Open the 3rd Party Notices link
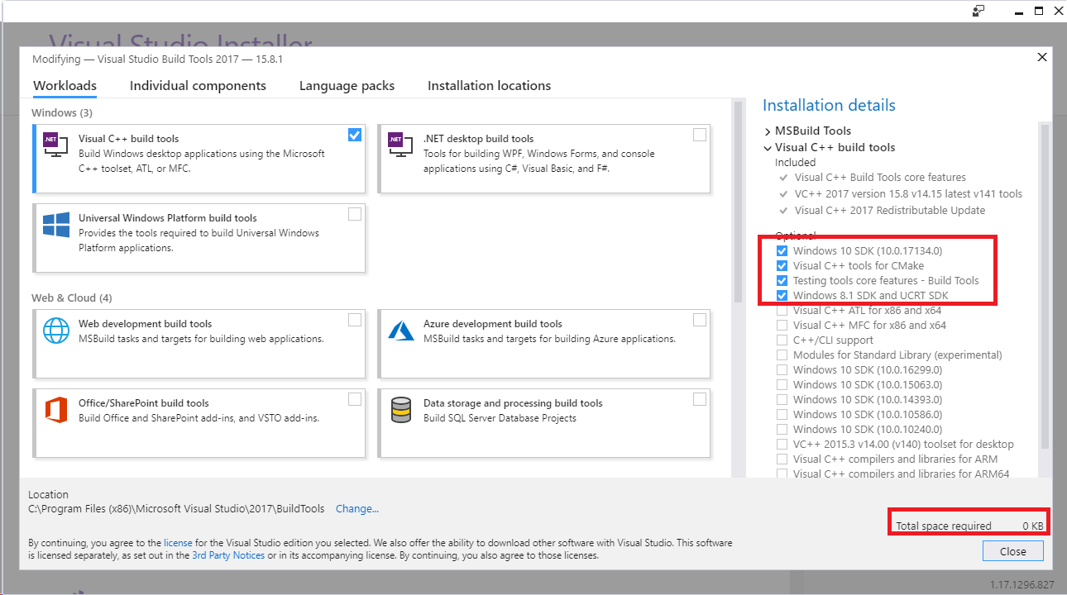Viewport: 1067px width, 595px height. 227,555
